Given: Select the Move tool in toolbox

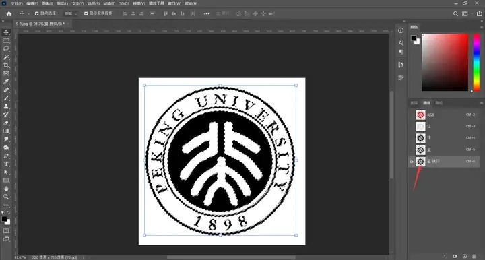Looking at the screenshot, I should coord(6,32).
